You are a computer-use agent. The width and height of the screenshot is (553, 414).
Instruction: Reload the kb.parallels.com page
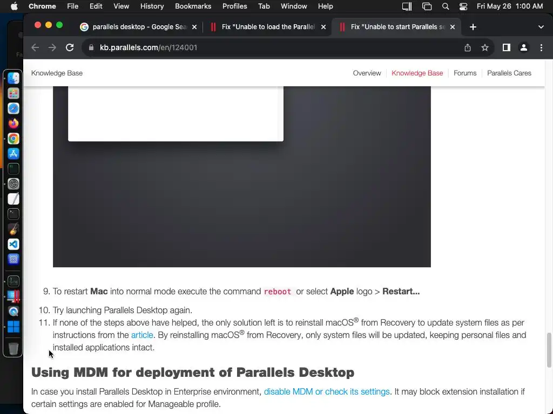point(70,47)
